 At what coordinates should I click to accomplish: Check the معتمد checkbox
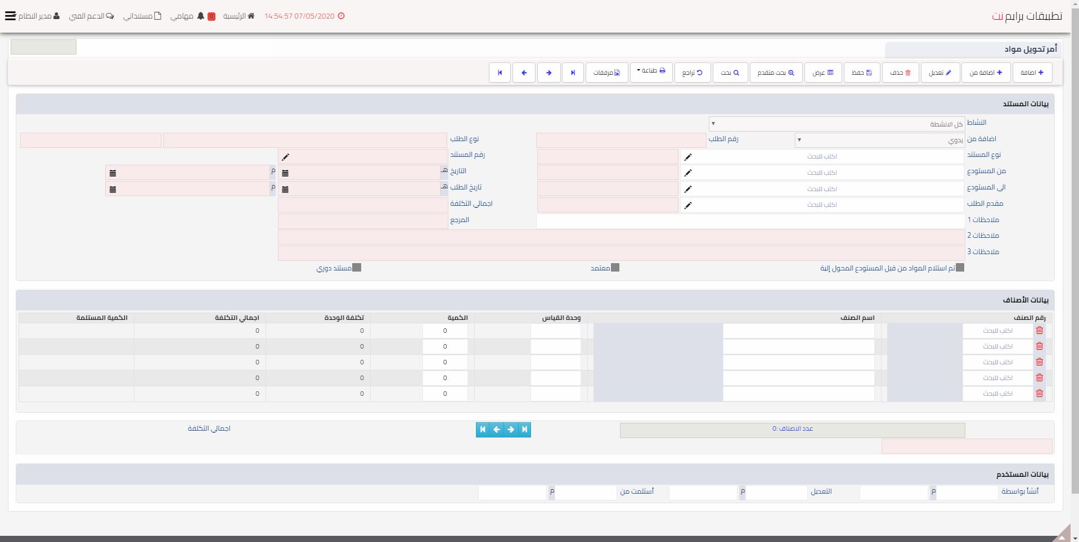(x=615, y=268)
